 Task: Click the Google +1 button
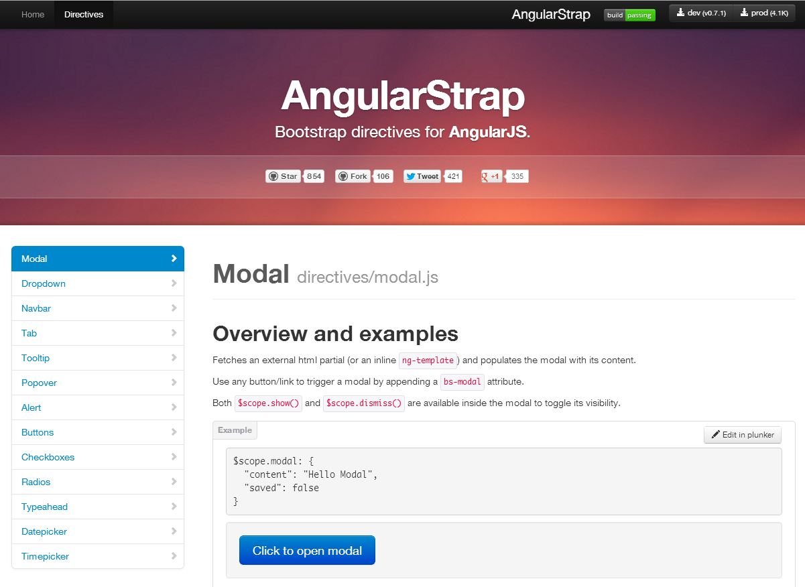click(x=491, y=176)
